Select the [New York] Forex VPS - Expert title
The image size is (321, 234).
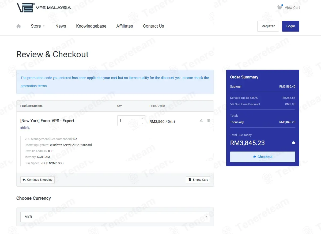(47, 121)
